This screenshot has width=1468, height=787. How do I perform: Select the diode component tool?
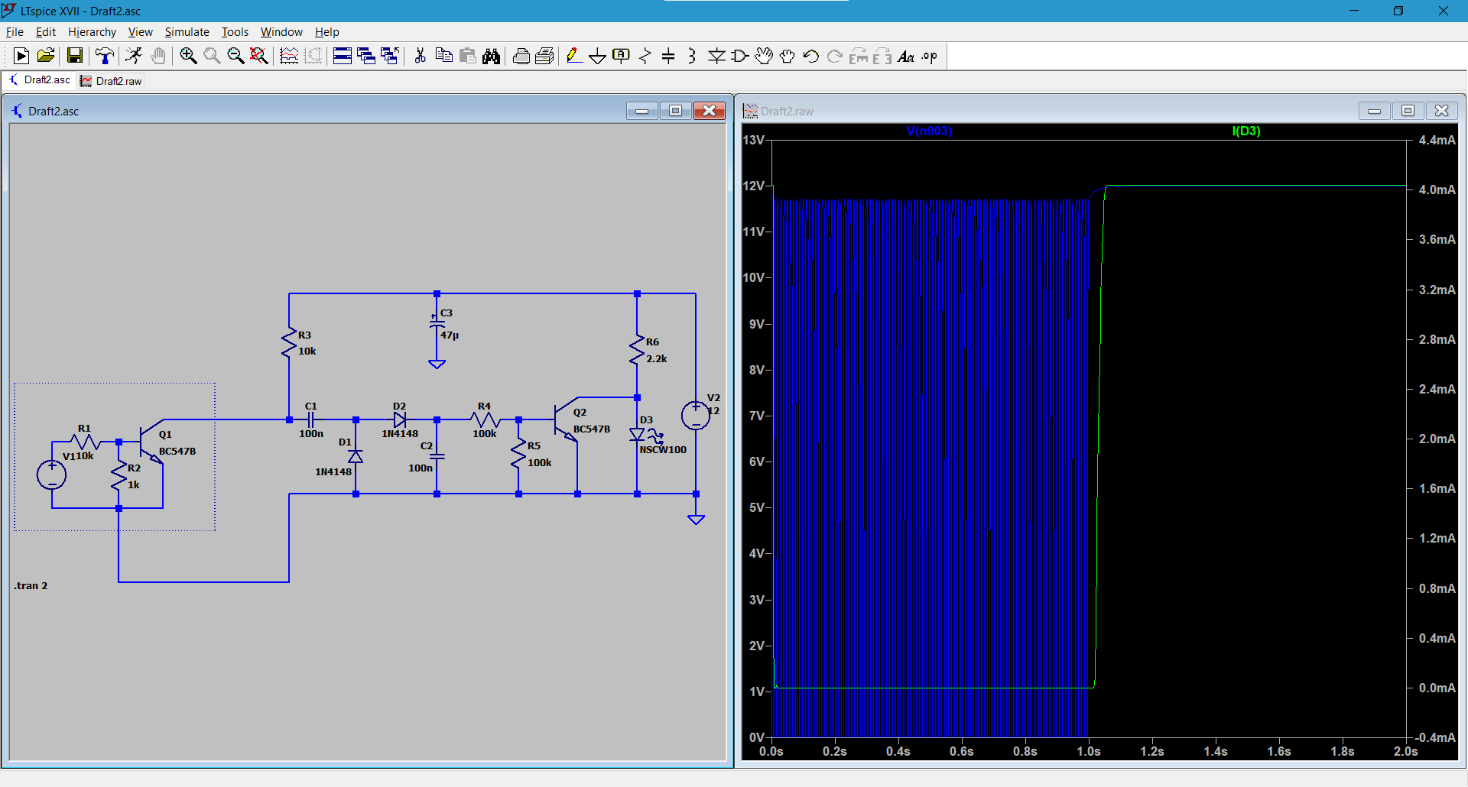pyautogui.click(x=716, y=56)
